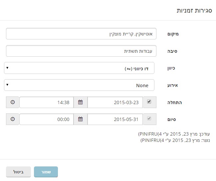216x181 pixels.
Task: Click the end time clock icon
Action: click(x=13, y=119)
